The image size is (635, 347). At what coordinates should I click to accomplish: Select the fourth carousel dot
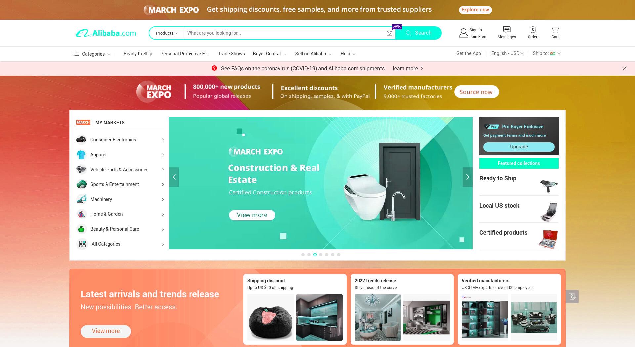[321, 255]
